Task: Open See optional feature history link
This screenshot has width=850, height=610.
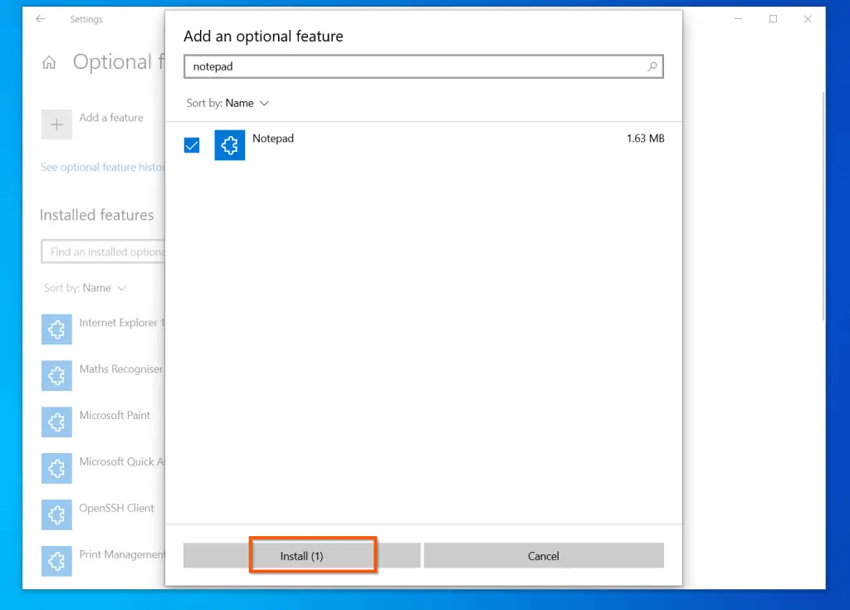Action: pos(103,167)
